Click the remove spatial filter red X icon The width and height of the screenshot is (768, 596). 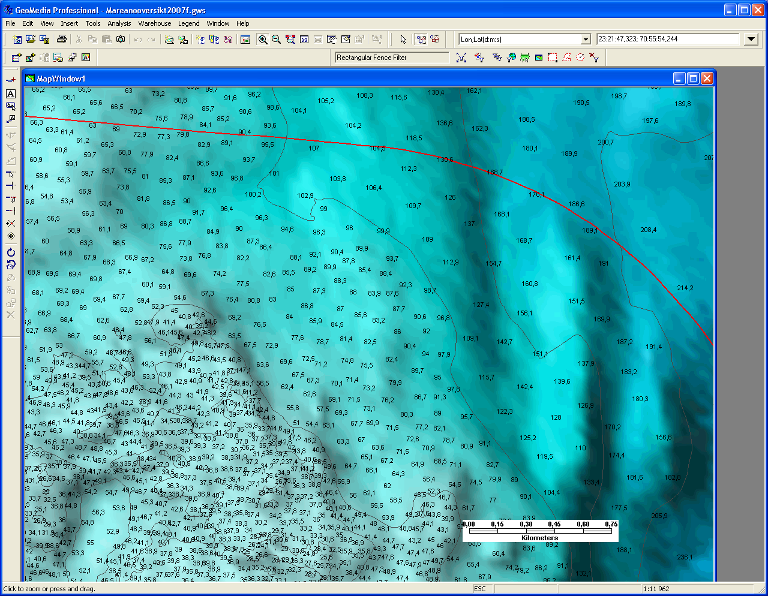coord(594,58)
